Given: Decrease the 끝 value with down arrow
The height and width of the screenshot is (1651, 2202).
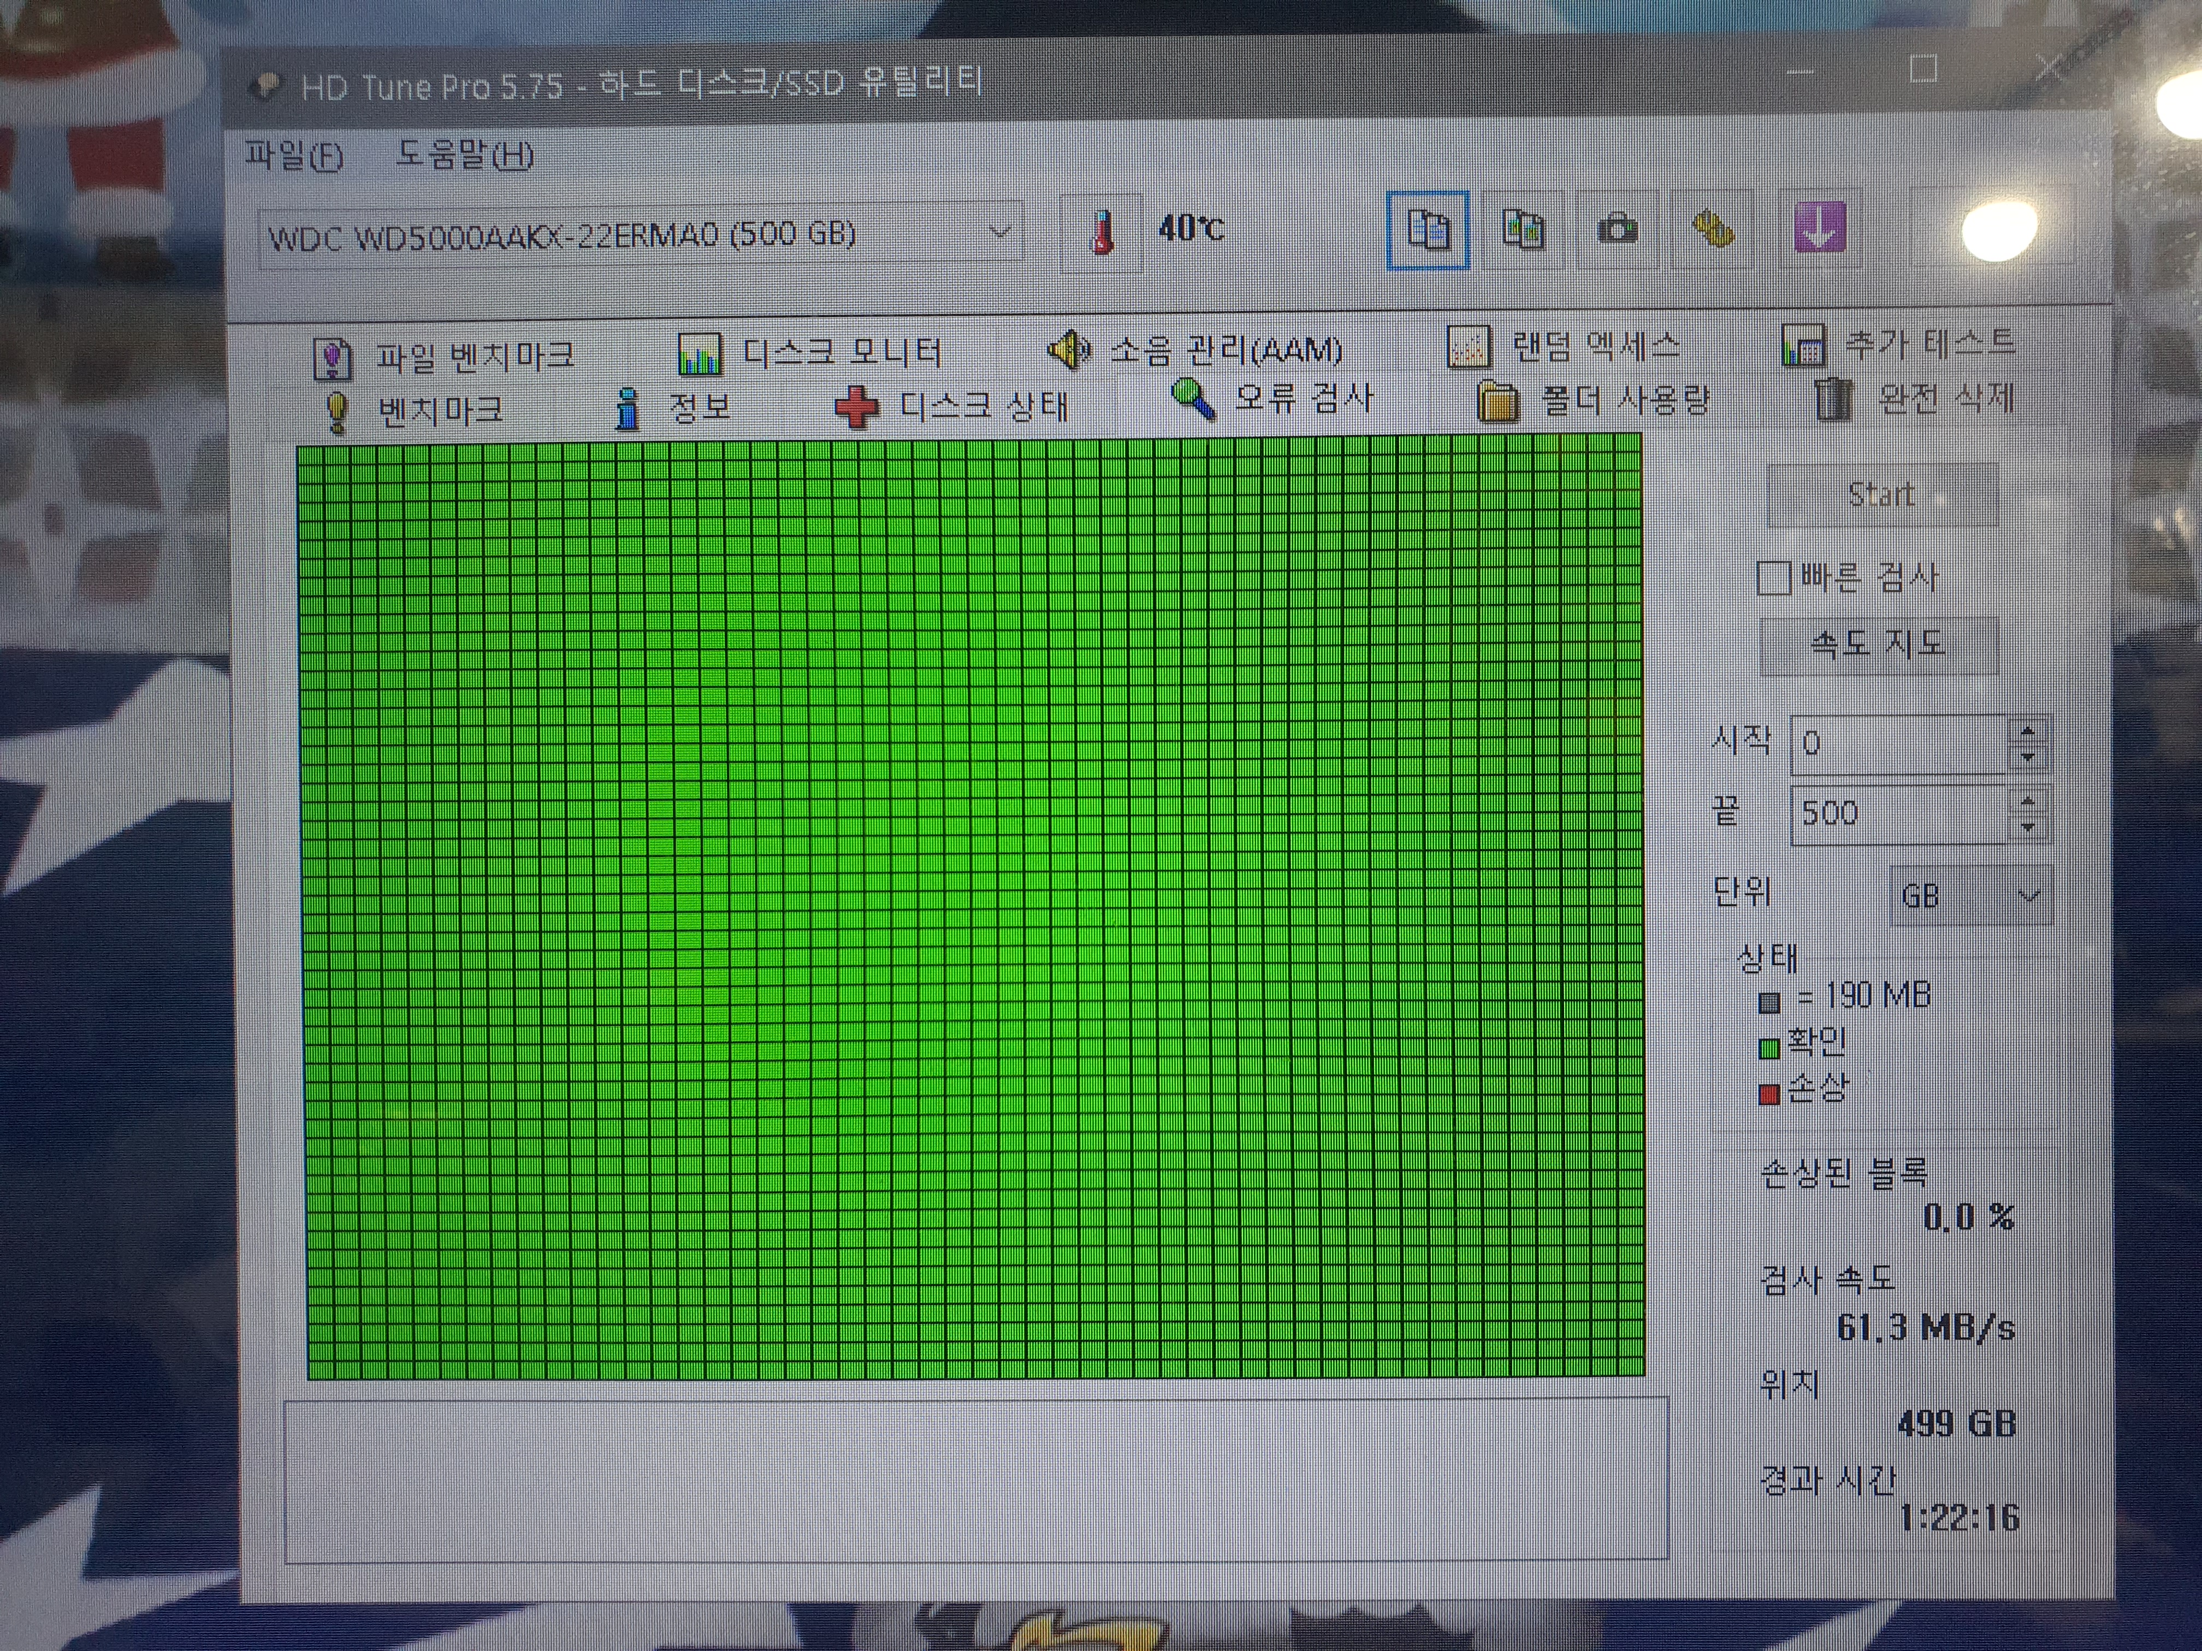Looking at the screenshot, I should tap(2028, 829).
